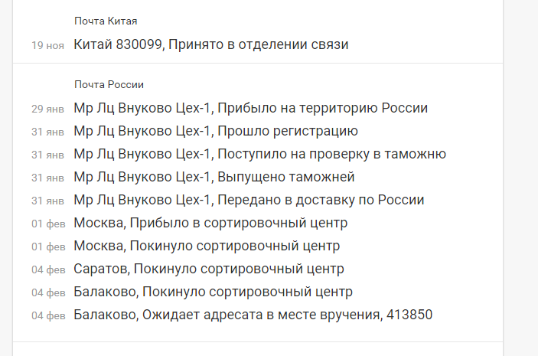Select the Прибыло на территорию России entry
The height and width of the screenshot is (356, 538).
251,108
